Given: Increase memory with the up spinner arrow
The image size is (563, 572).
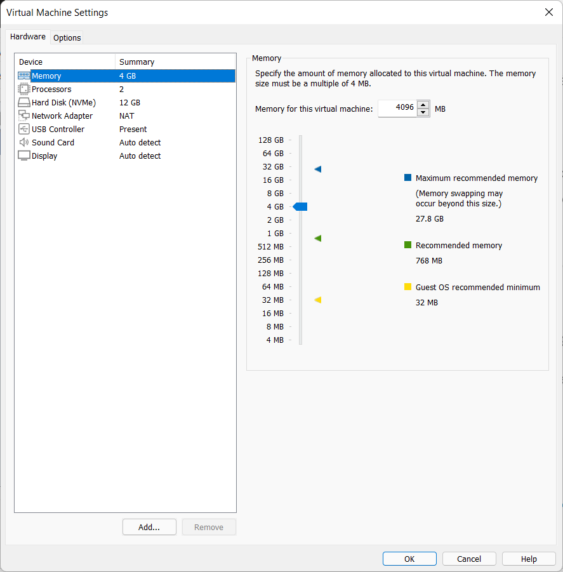Looking at the screenshot, I should (423, 105).
